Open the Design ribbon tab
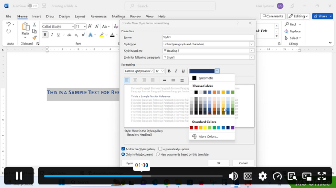This screenshot has height=188, width=336. [64, 17]
